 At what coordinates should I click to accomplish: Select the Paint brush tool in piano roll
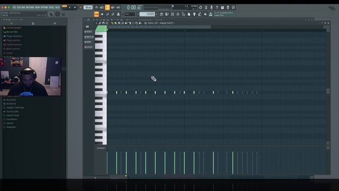click(115, 23)
